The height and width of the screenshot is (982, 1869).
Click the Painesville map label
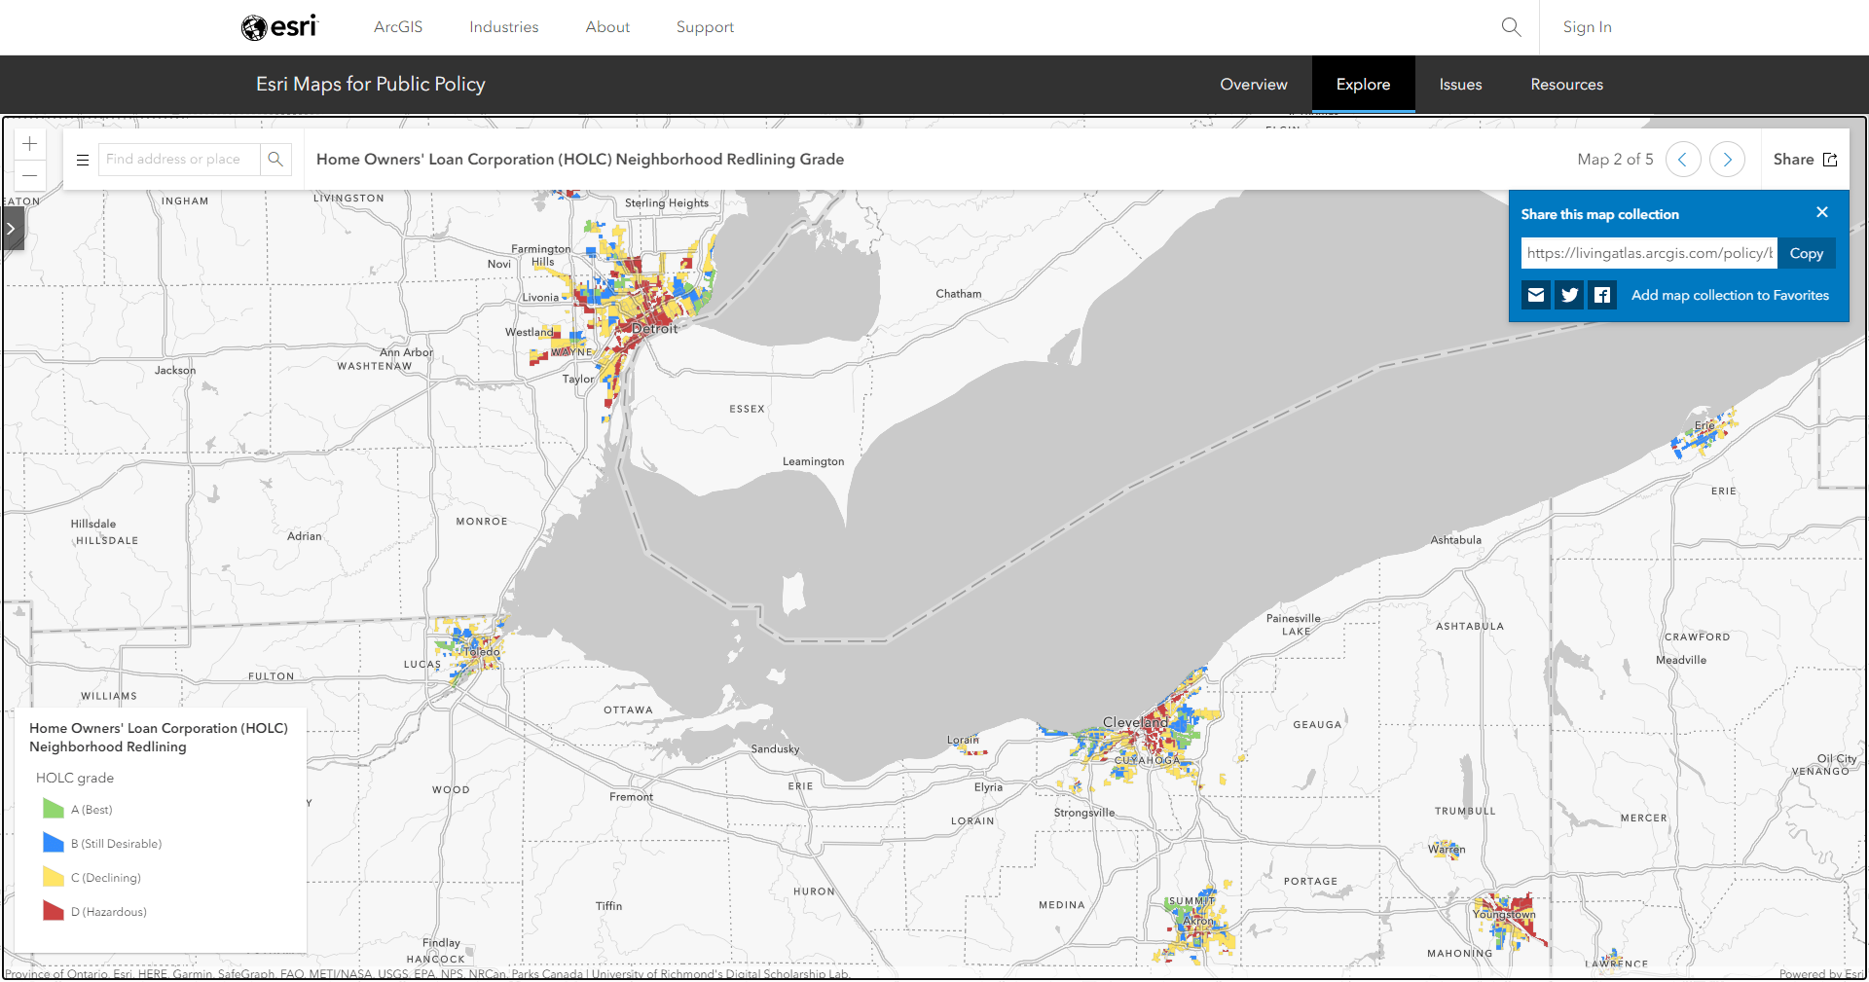click(x=1294, y=618)
